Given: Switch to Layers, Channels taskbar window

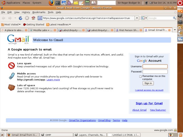Looking at the screenshot, I should point(90,135).
